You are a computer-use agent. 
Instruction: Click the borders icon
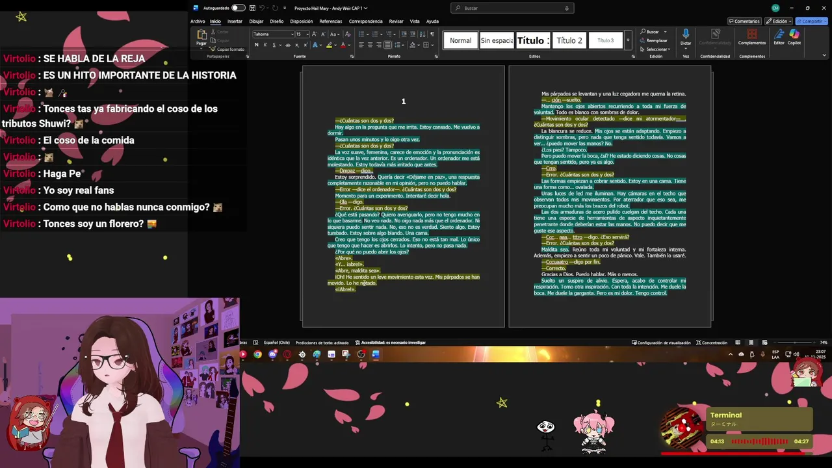(x=426, y=45)
